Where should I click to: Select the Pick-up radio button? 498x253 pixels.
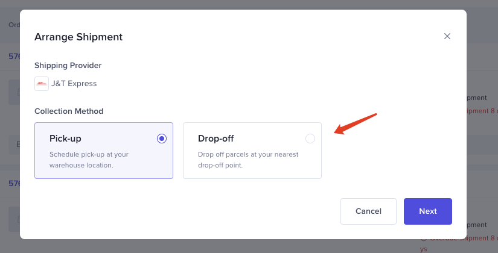pyautogui.click(x=161, y=139)
